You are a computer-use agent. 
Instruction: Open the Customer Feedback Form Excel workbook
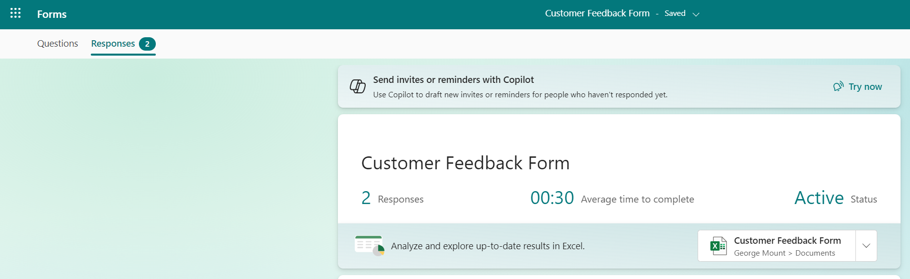click(787, 241)
